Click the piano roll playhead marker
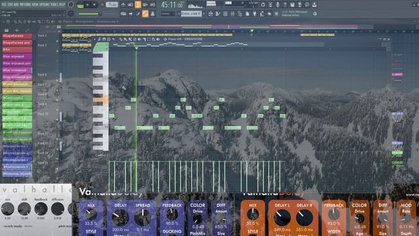The image size is (419, 236). coord(136,49)
